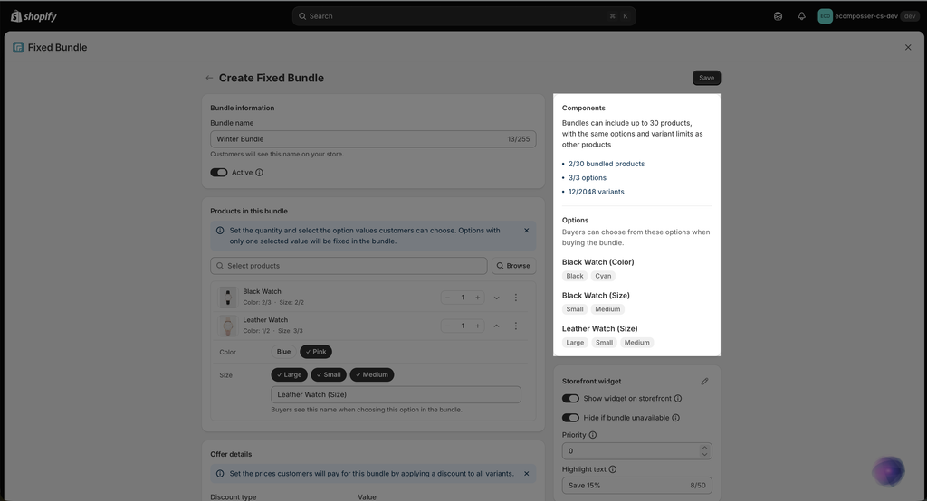927x501 pixels.
Task: Click the Black tag under Black Watch (Color)
Action: coord(575,276)
